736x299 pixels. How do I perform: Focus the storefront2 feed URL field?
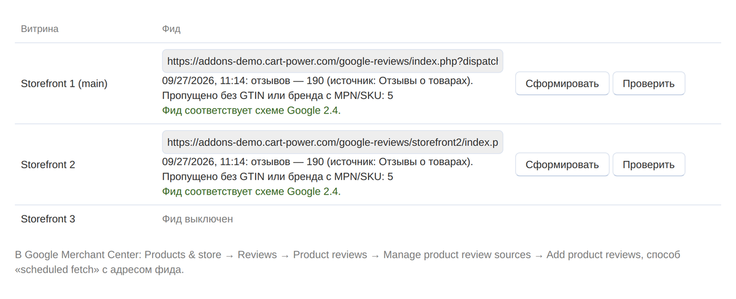click(332, 142)
